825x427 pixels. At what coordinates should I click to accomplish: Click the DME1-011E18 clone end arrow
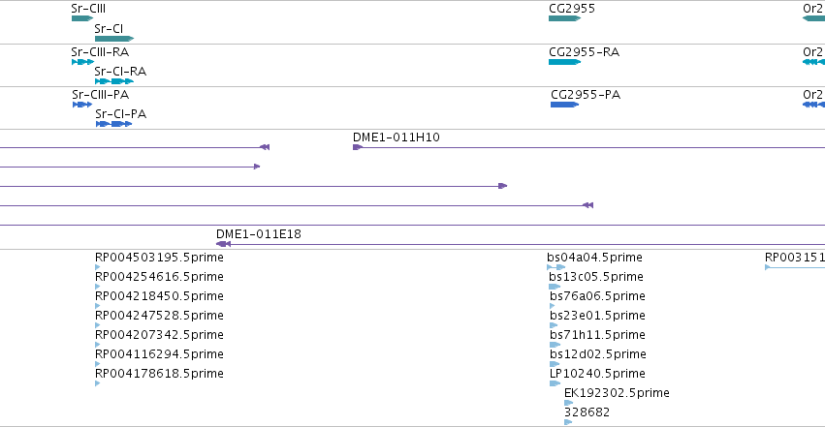point(223,244)
